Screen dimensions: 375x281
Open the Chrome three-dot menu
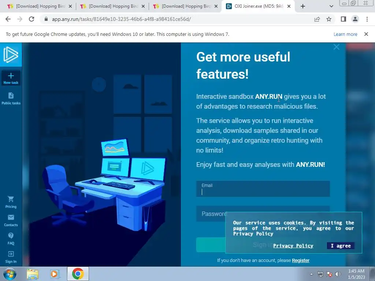click(x=367, y=19)
